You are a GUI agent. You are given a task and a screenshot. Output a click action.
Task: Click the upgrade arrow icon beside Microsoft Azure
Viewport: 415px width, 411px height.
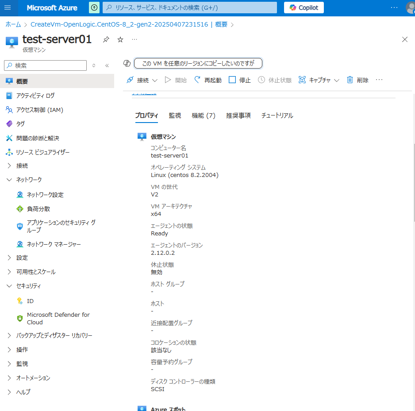[x=94, y=8]
